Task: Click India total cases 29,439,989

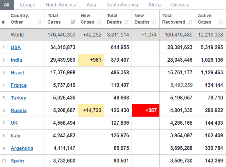Action: [63, 60]
